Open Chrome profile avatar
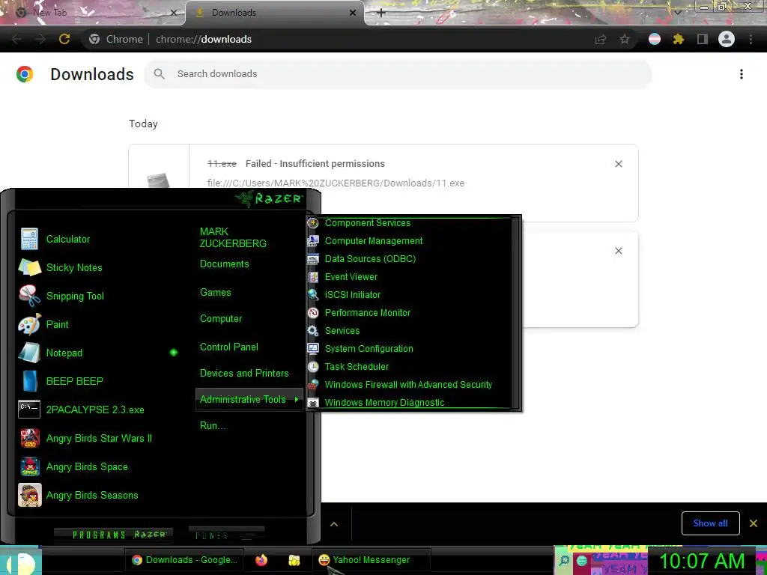 [727, 39]
